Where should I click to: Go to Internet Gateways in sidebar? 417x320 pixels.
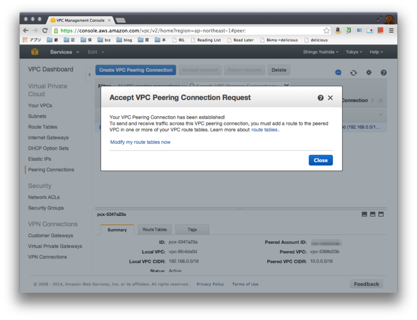pos(48,138)
